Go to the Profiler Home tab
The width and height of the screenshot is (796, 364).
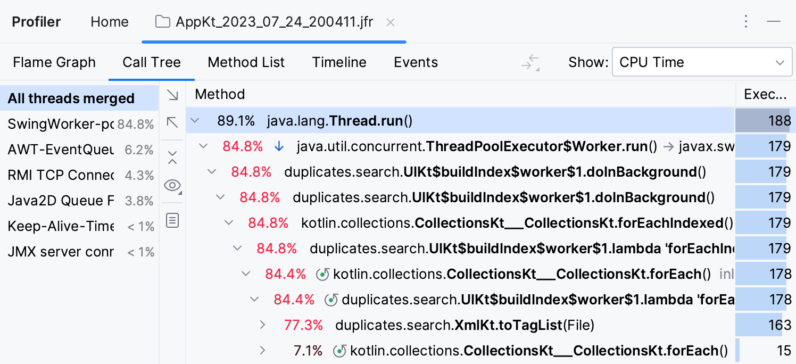pyautogui.click(x=109, y=22)
